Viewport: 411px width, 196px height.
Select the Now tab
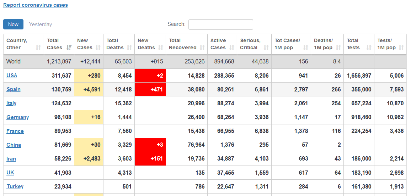pos(14,24)
